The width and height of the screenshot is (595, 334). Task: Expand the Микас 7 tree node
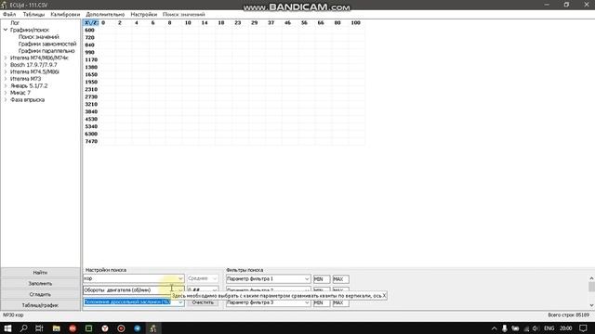coord(6,93)
